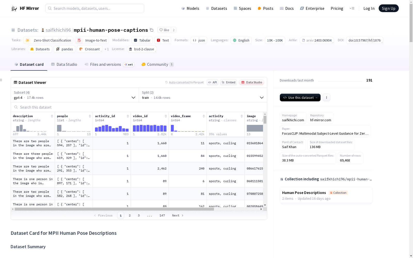The image size is (413, 258).
Task: Click the table vertical scrollbar
Action: tap(265, 119)
